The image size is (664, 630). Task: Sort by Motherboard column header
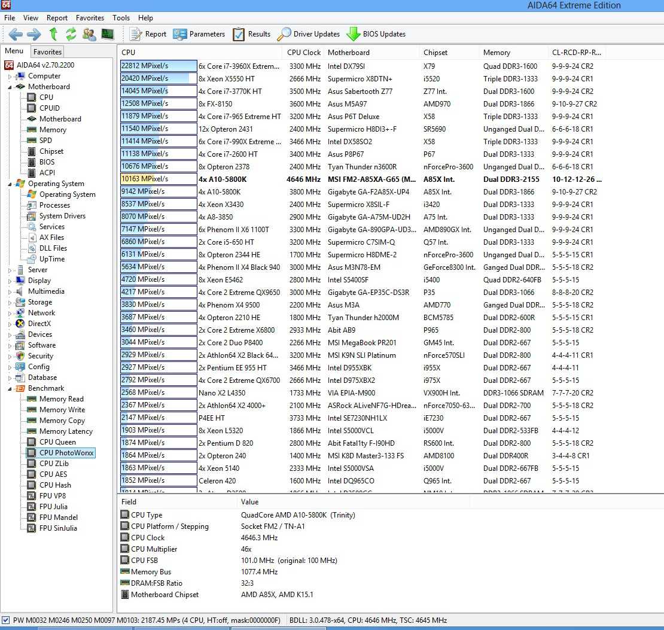pos(371,53)
